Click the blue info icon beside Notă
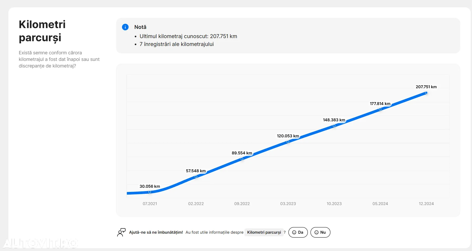The width and height of the screenshot is (472, 251). [125, 27]
